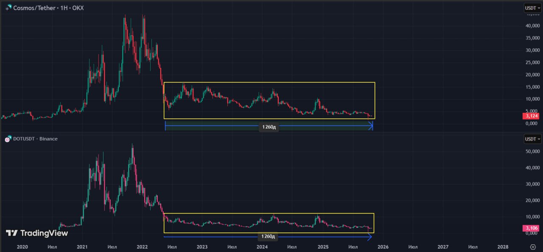
Task: Click the OKX exchange label
Action: pos(77,8)
